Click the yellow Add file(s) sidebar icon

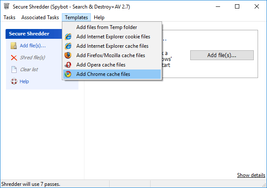tap(14, 46)
